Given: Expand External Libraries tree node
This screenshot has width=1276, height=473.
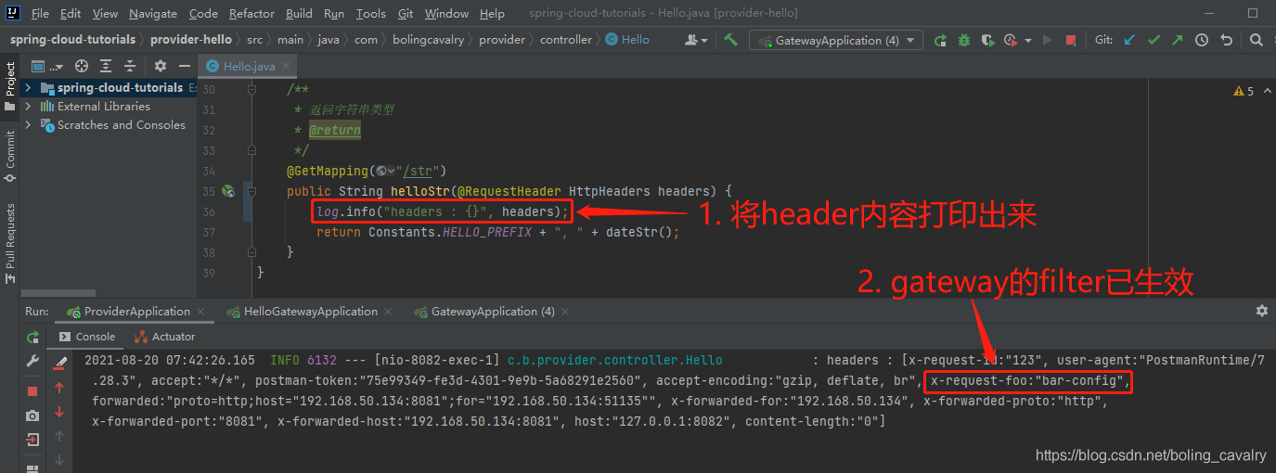Looking at the screenshot, I should coord(28,107).
